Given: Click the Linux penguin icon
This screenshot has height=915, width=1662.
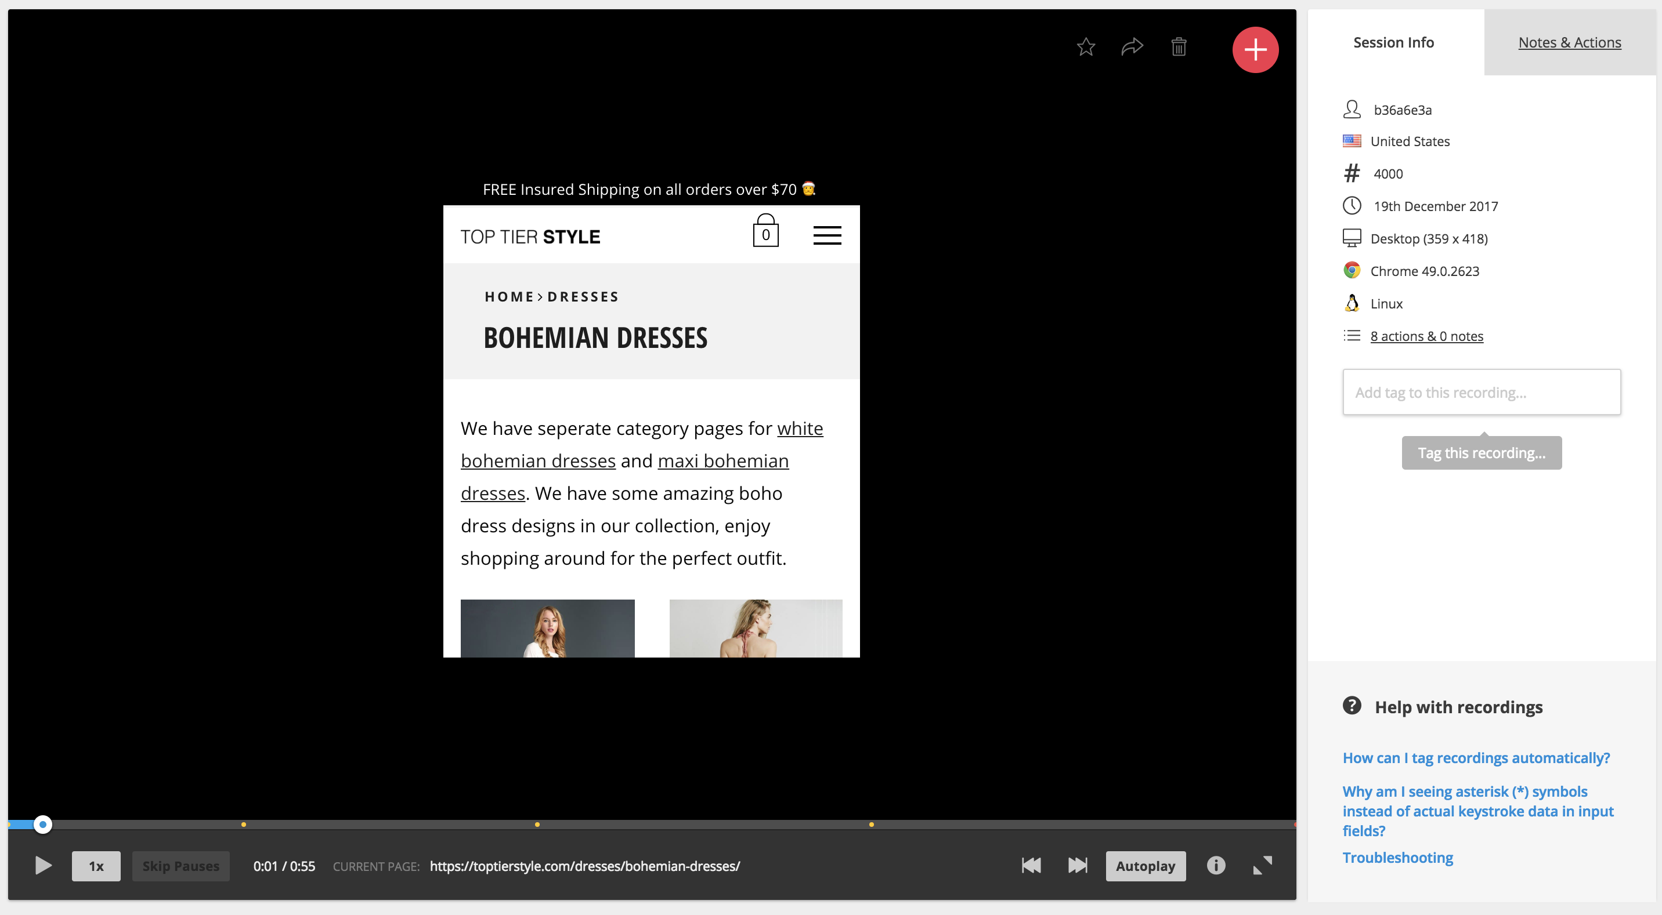Looking at the screenshot, I should pyautogui.click(x=1352, y=303).
